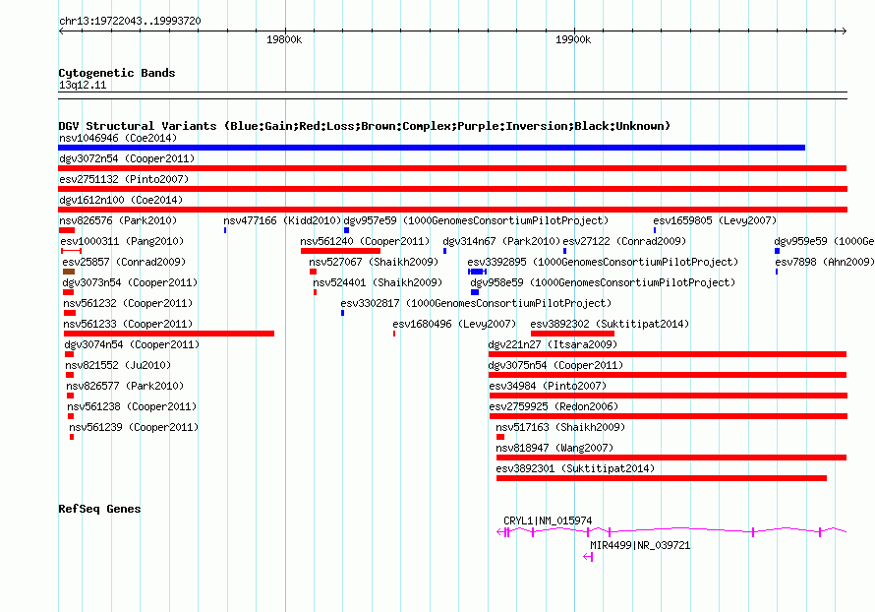875x612 pixels.
Task: Select dgv958e59 1000Genomes label
Action: click(x=603, y=282)
